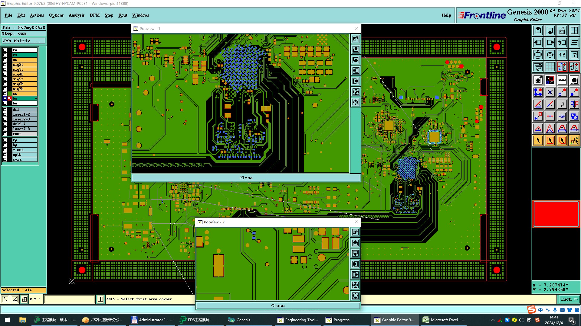The width and height of the screenshot is (581, 326).
Task: Open the Job Matrix expander button
Action: [x=24, y=41]
